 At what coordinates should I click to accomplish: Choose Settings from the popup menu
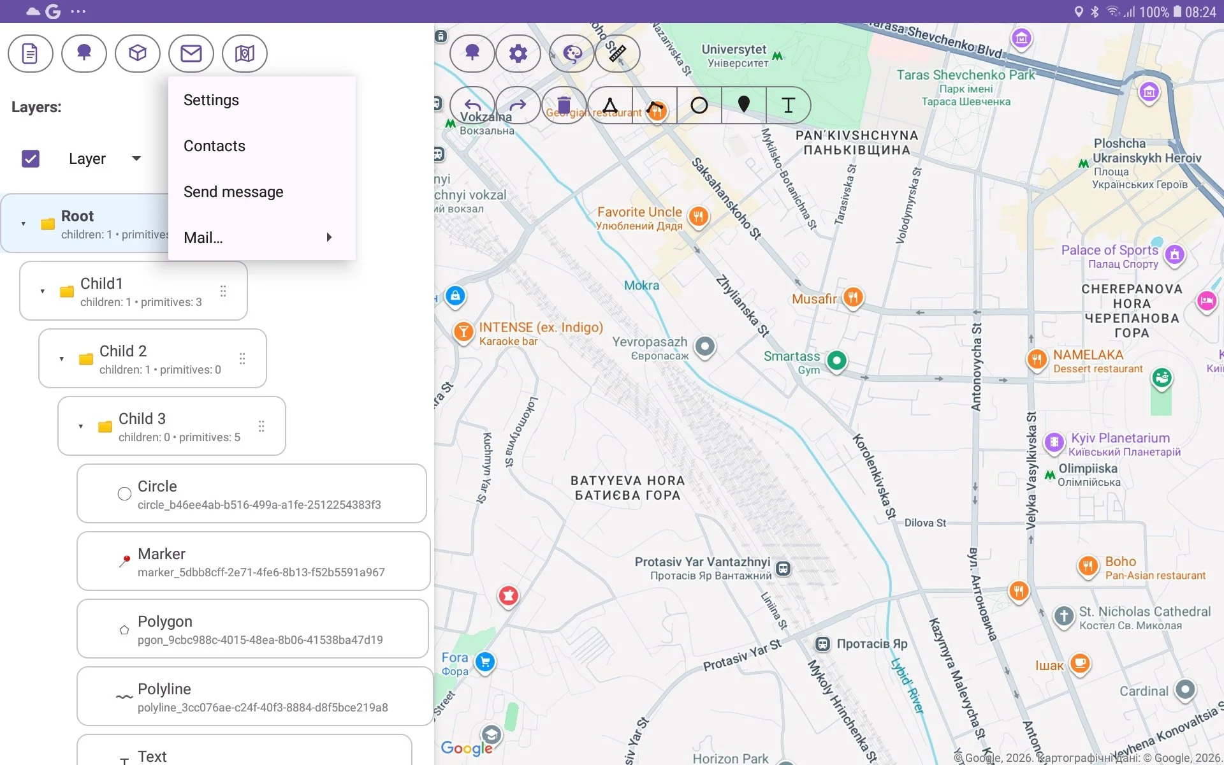point(262,100)
